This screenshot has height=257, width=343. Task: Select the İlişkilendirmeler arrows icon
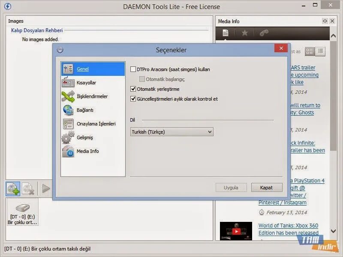point(68,96)
